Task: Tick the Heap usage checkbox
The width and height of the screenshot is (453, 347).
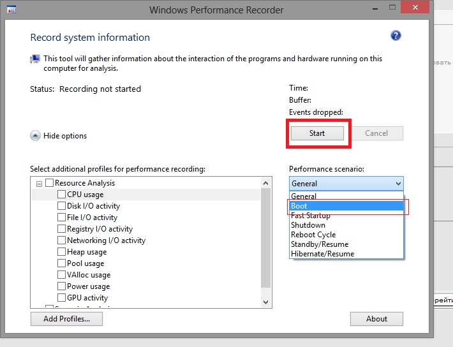Action: click(61, 252)
